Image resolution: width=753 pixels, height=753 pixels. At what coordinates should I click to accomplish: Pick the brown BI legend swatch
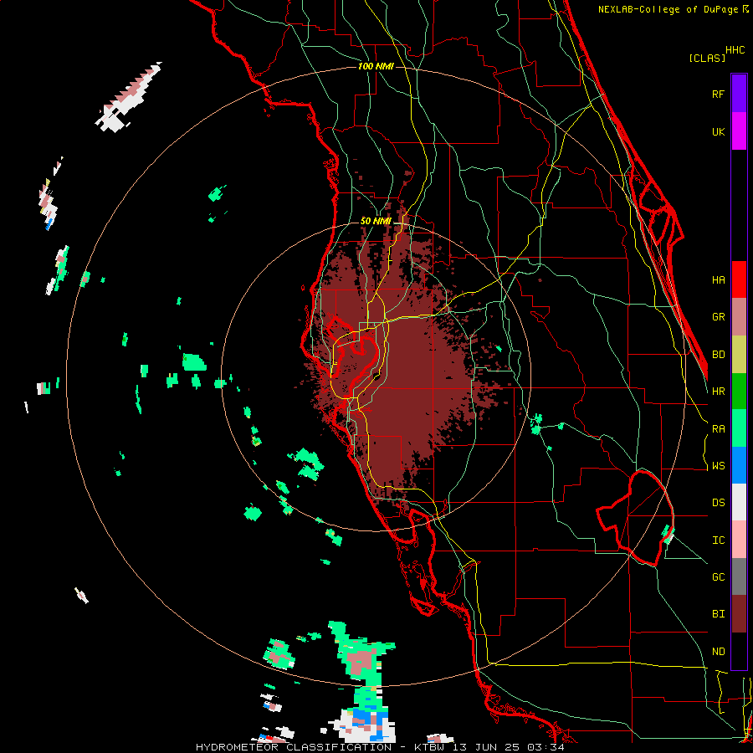pos(739,614)
